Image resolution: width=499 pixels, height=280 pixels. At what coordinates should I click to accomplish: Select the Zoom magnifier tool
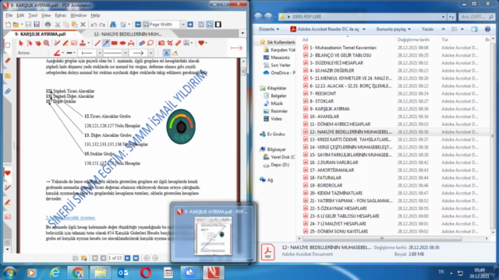click(x=47, y=43)
